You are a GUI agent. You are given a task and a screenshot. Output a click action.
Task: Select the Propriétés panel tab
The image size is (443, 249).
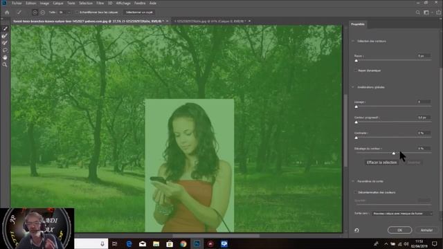click(358, 24)
